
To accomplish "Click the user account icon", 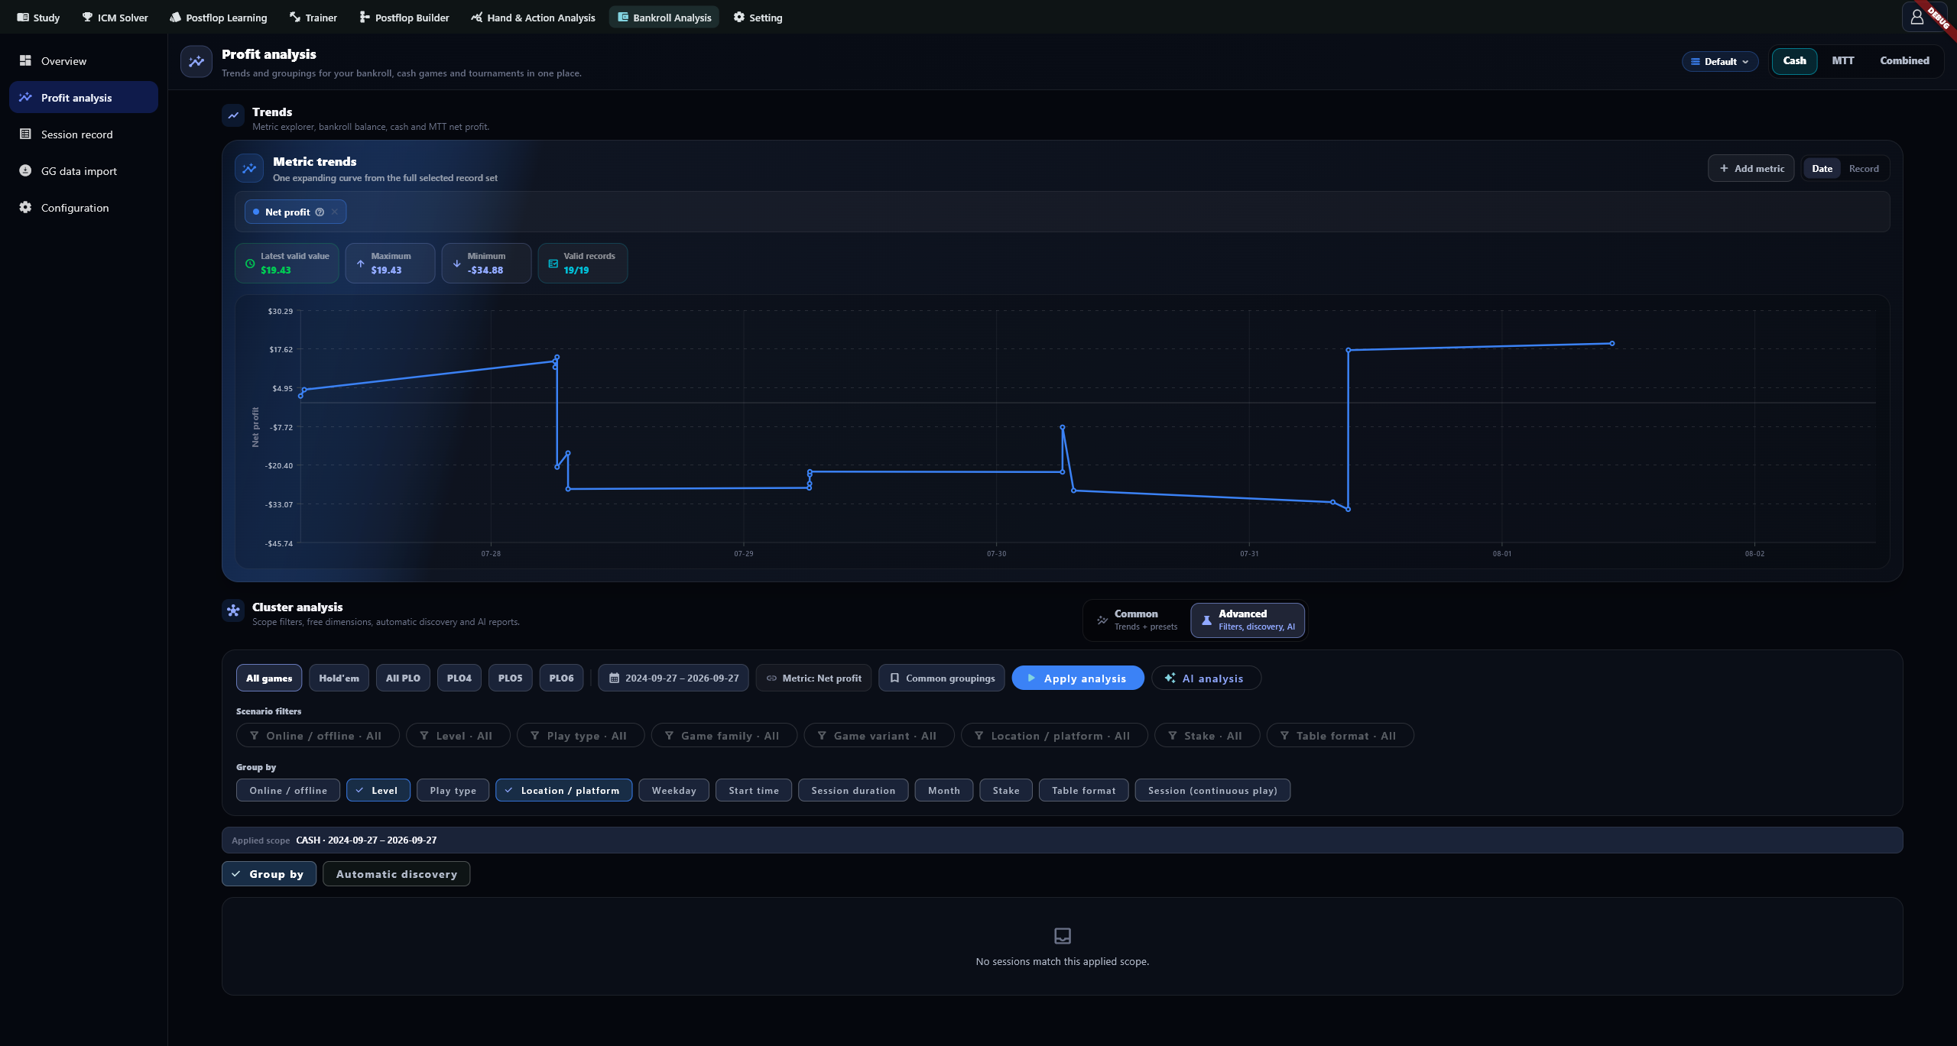I will tap(1916, 17).
